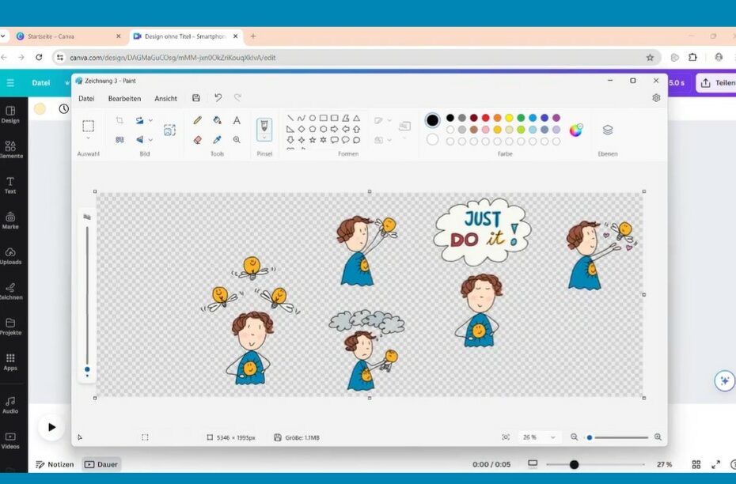
Task: Open the Ebenen layers panel
Action: click(608, 130)
